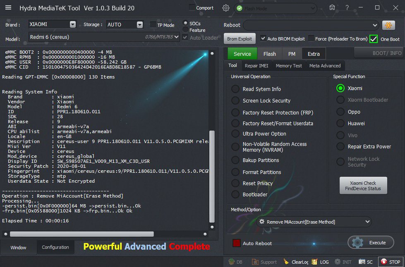Enable the TP Mode checkbox
This screenshot has width=405, height=267.
[153, 25]
